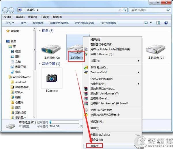Open the 查看(V) menu

pyautogui.click(x=32, y=17)
